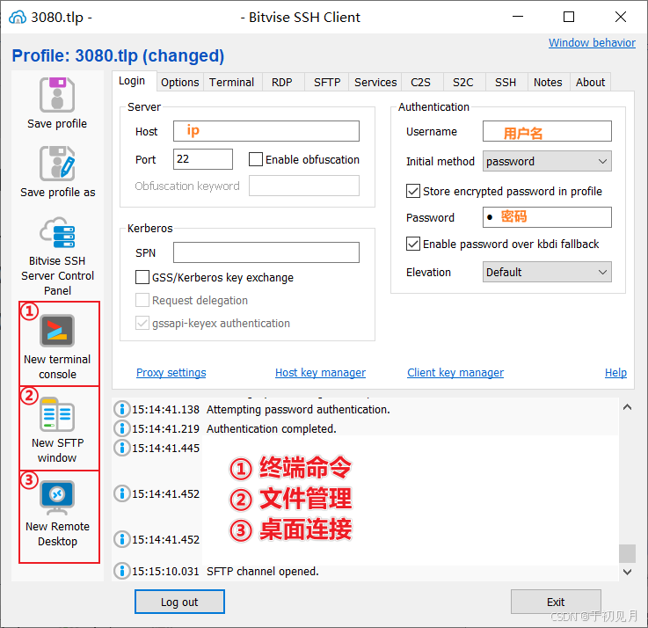
Task: Click 'Profile: 3080.tlp (changed)' heading
Action: [x=118, y=55]
